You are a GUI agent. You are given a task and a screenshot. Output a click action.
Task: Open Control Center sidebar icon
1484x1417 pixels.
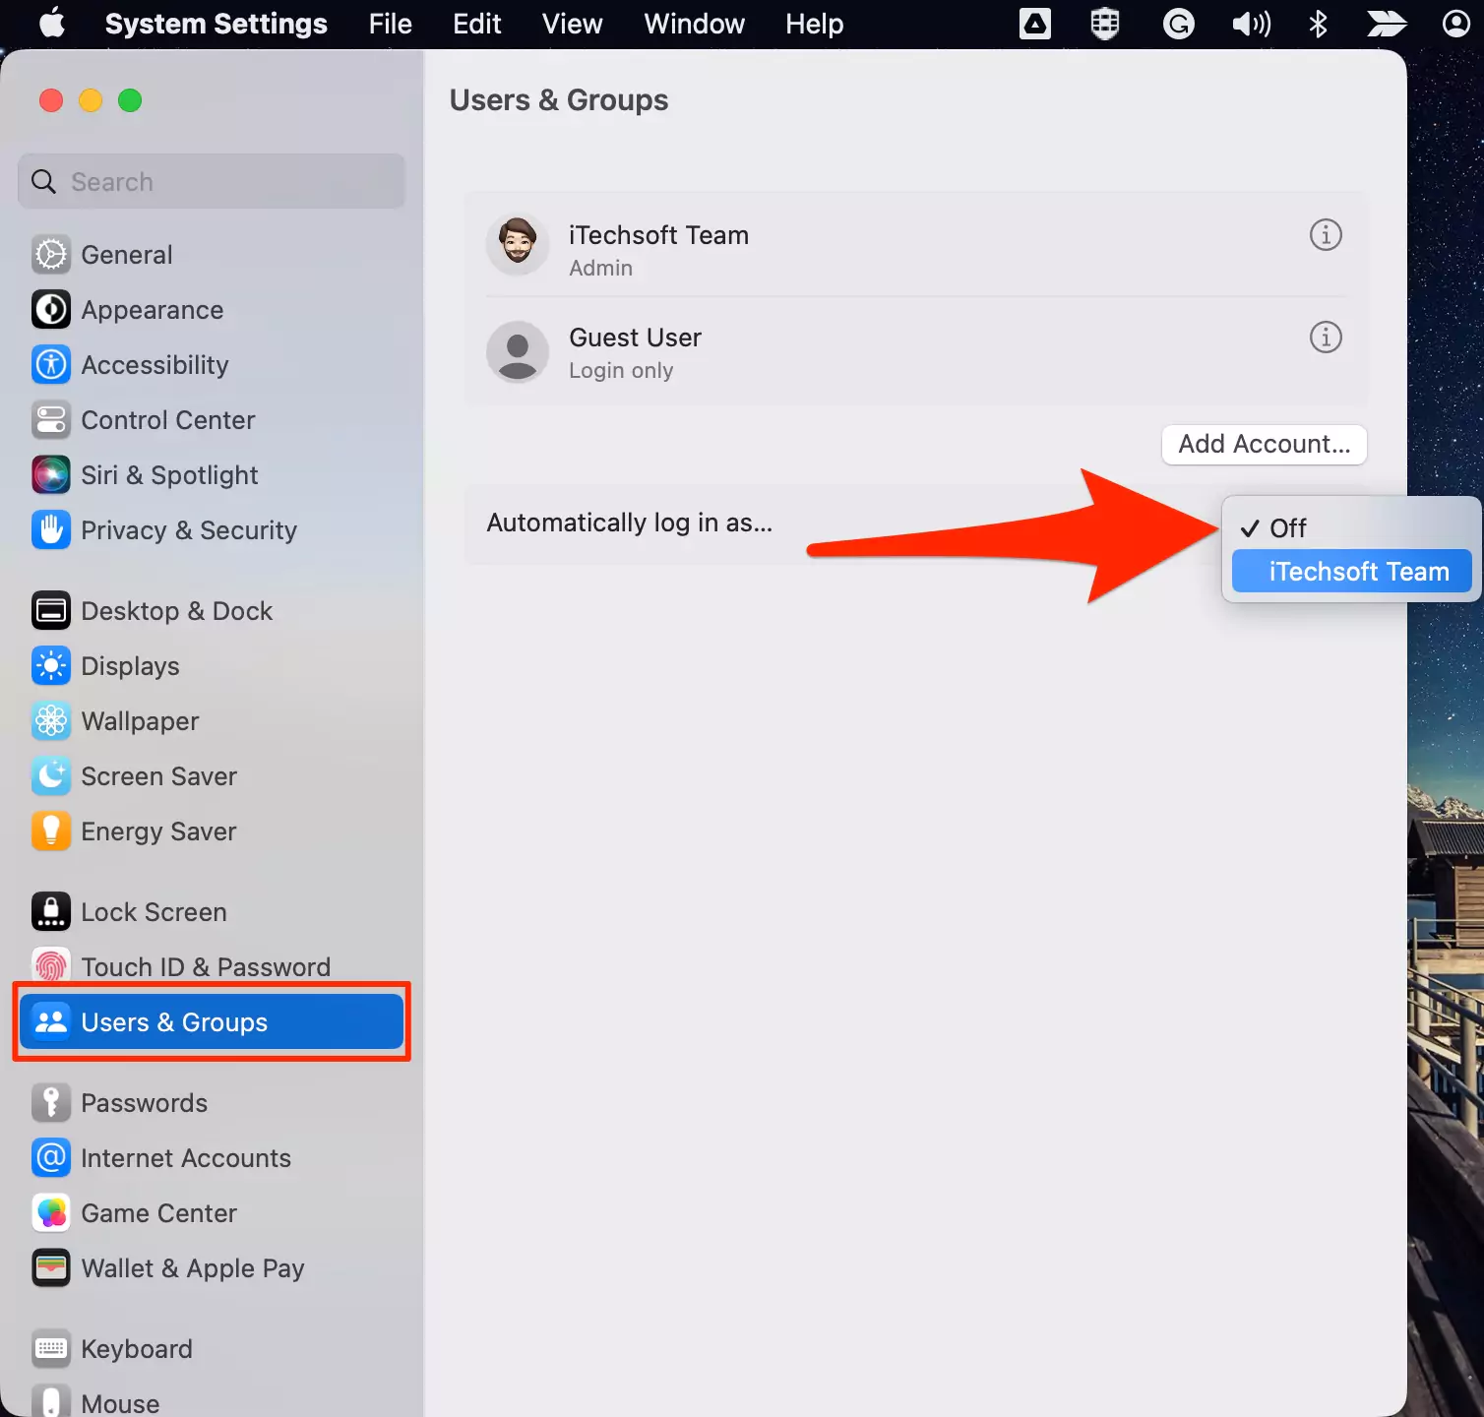pos(51,420)
